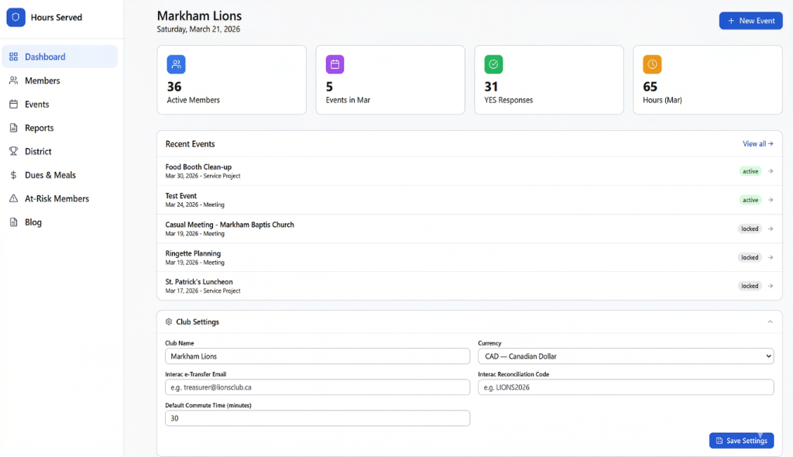Viewport: 793px width, 457px height.
Task: Open the Reports section
Action: click(x=60, y=128)
